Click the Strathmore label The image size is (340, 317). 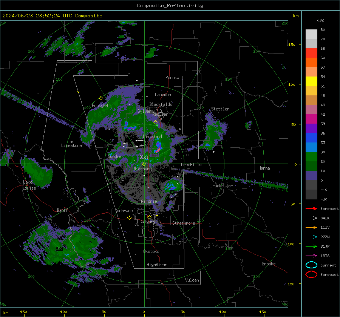pos(184,223)
